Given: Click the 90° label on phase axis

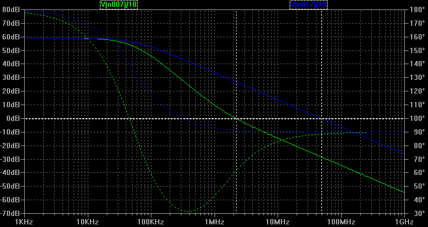Looking at the screenshot, I should [x=419, y=132].
